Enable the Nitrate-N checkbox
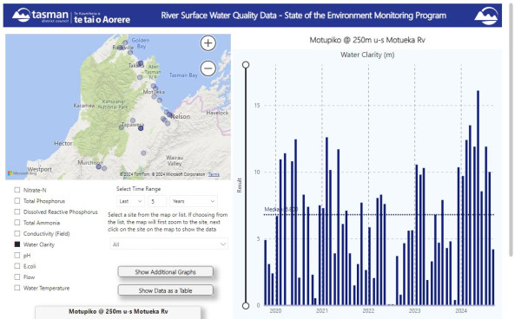 point(17,190)
